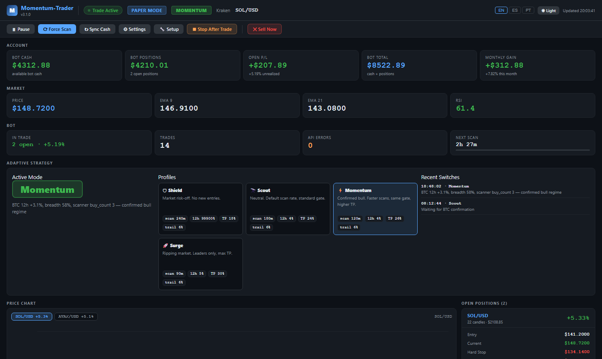This screenshot has height=359, width=602.
Task: Click the Sell Now button
Action: click(x=265, y=29)
